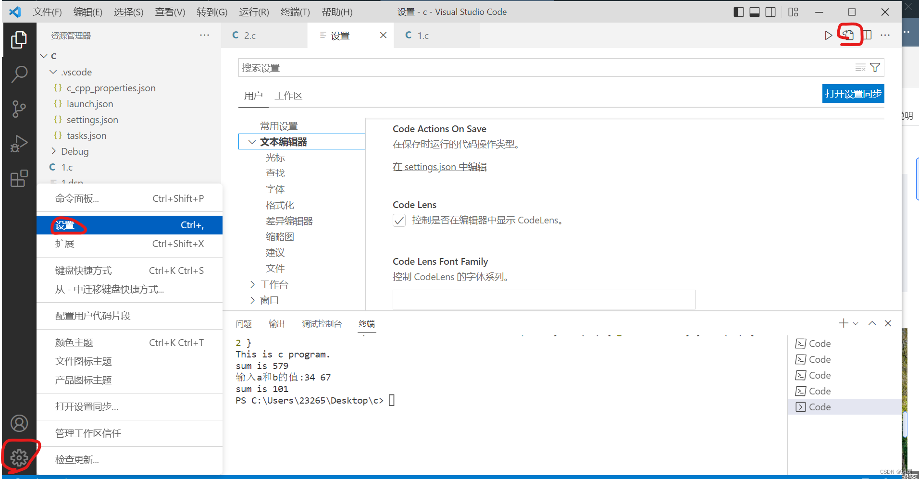Close the terminal panel

(x=888, y=323)
